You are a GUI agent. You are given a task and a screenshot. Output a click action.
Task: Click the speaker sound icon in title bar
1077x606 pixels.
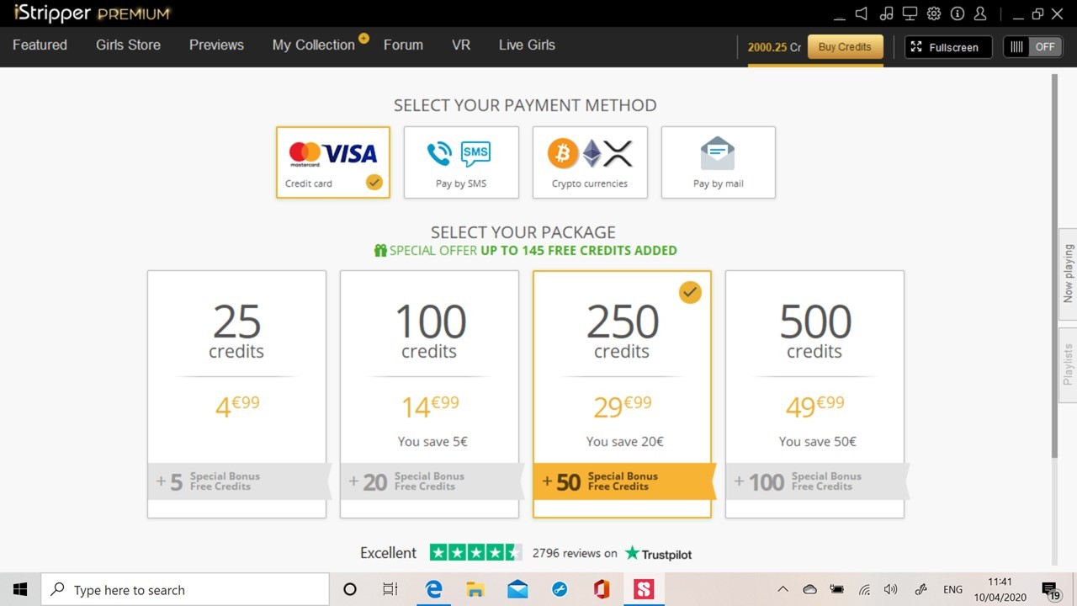pyautogui.click(x=862, y=13)
